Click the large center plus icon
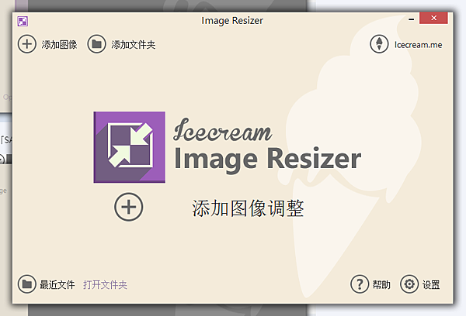The height and width of the screenshot is (316, 466). (129, 207)
